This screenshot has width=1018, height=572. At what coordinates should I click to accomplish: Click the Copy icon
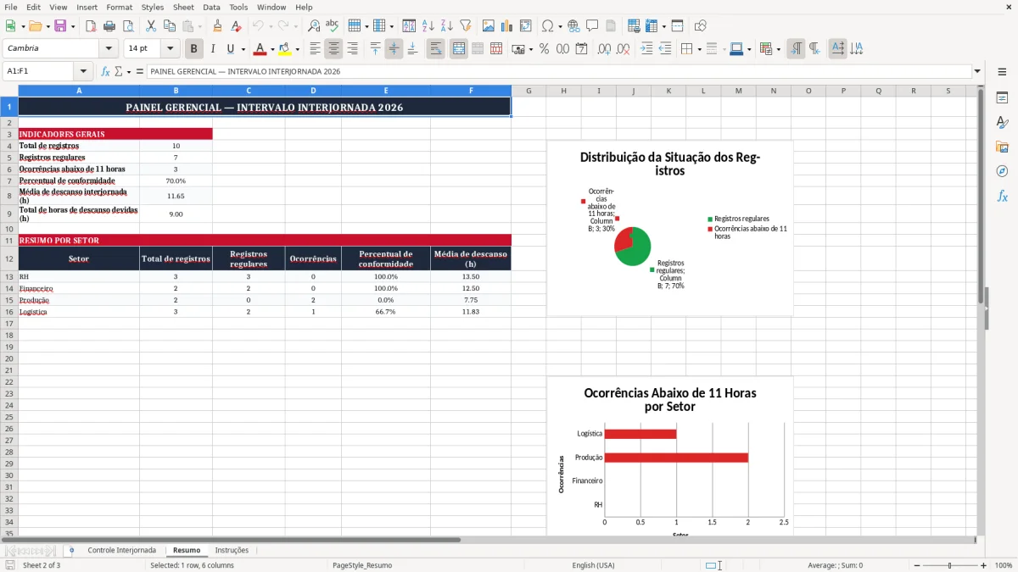pyautogui.click(x=169, y=26)
